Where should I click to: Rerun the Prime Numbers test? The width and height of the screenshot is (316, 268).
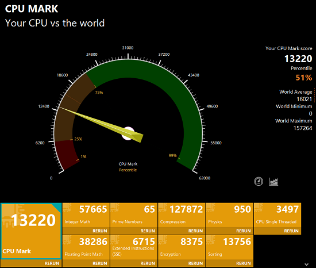point(148,231)
